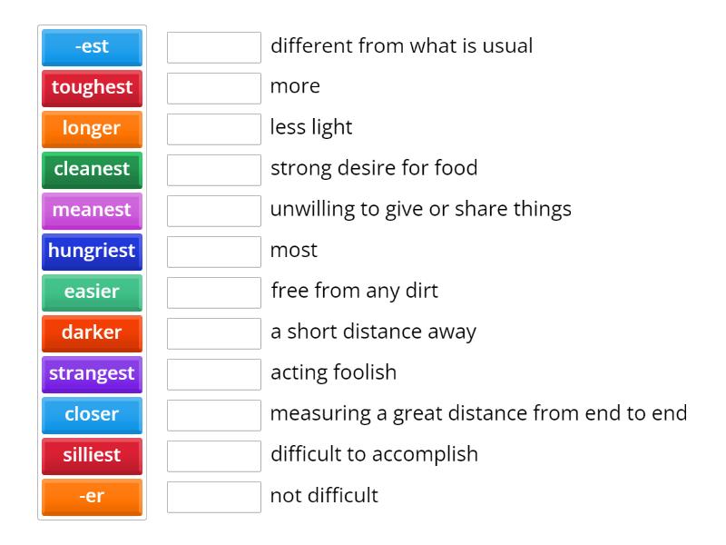Pick the "darker" word tile
Viewport: 726px width, 545px height.
point(91,333)
